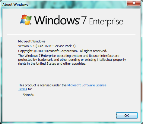Click the 'Build 7601: Service Pack 1' text
The width and height of the screenshot is (143, 124).
(56, 46)
